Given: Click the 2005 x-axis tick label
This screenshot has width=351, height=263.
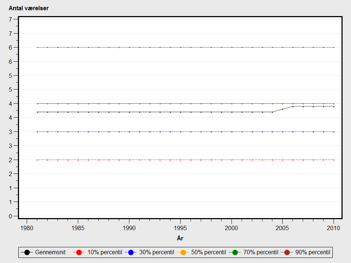Looking at the screenshot, I should [x=283, y=228].
